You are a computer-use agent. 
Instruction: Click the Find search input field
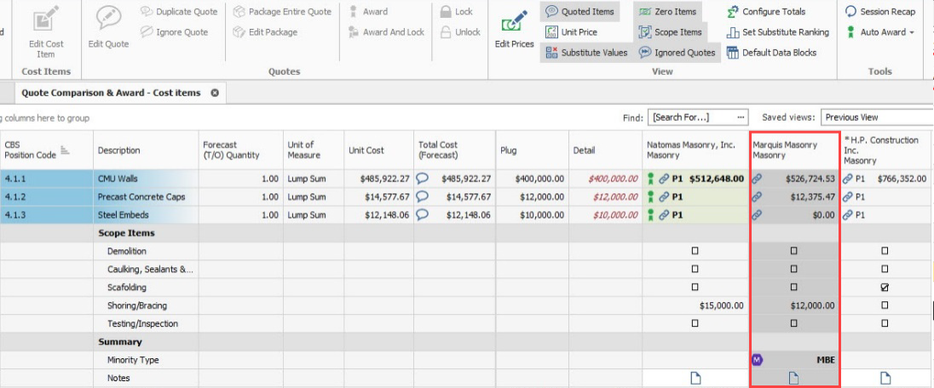click(x=692, y=117)
